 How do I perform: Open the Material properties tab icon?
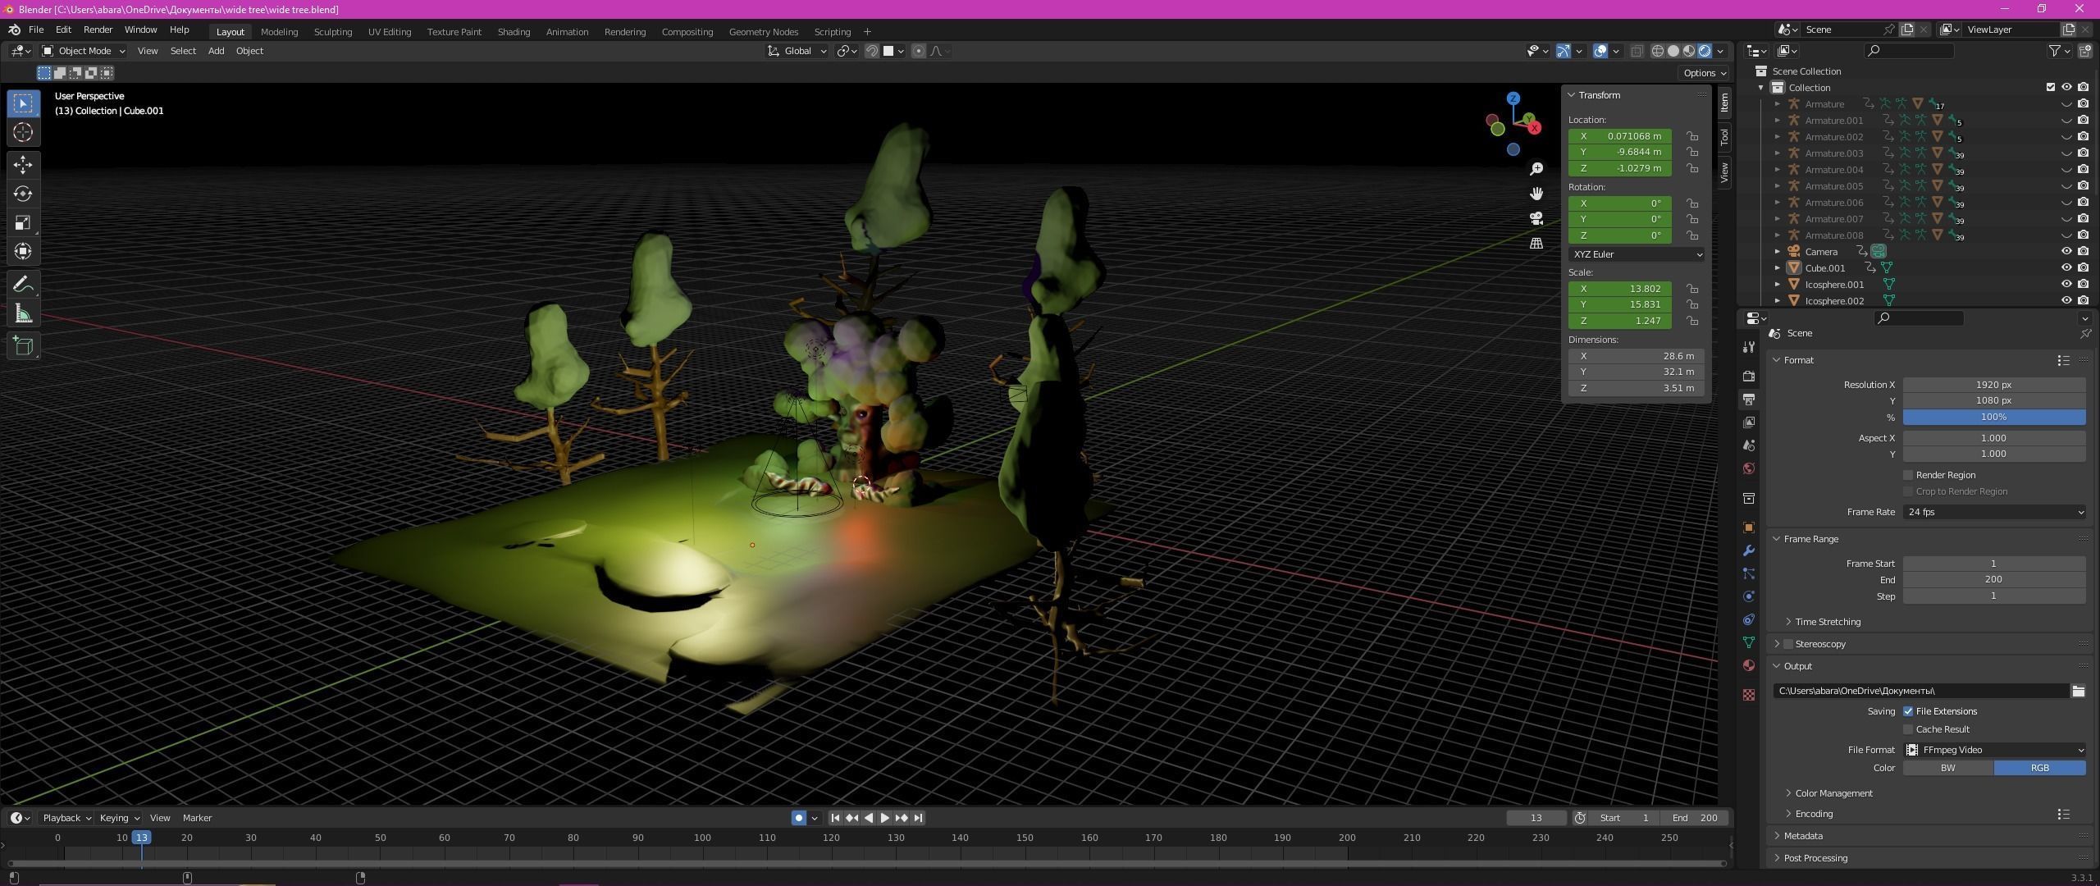click(1749, 665)
